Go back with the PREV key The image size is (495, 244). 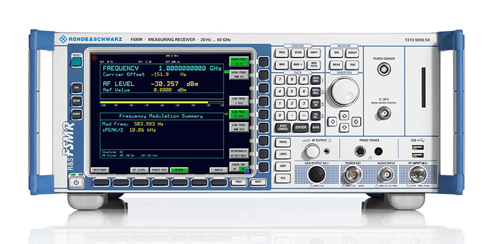[x=238, y=182]
